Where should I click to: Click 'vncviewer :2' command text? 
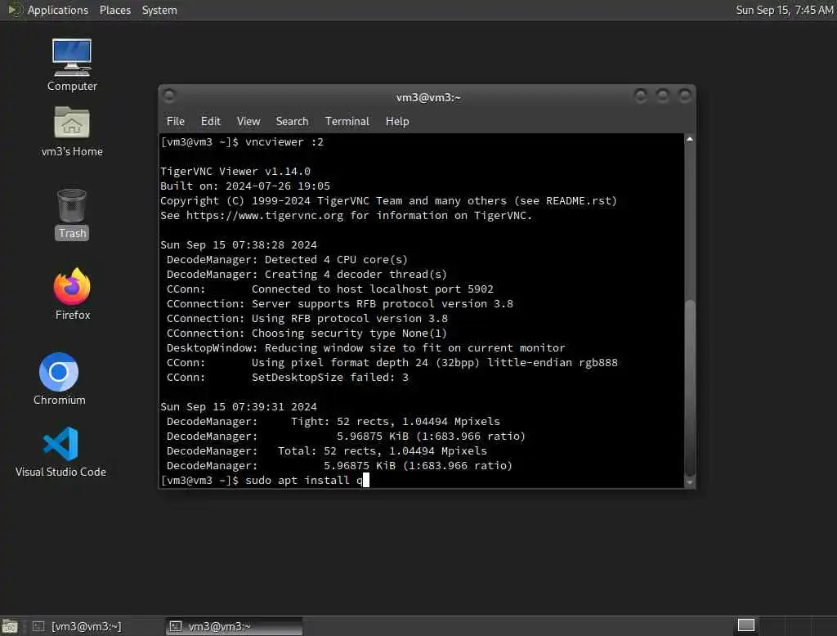click(284, 142)
